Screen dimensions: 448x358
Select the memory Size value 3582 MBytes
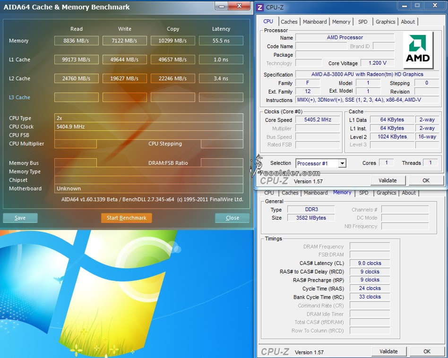pyautogui.click(x=311, y=218)
